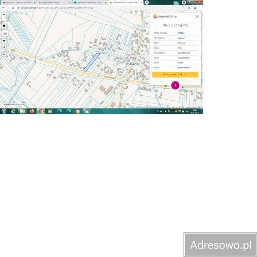Open a new browser tab
This screenshot has height=257, width=257.
[147, 2]
